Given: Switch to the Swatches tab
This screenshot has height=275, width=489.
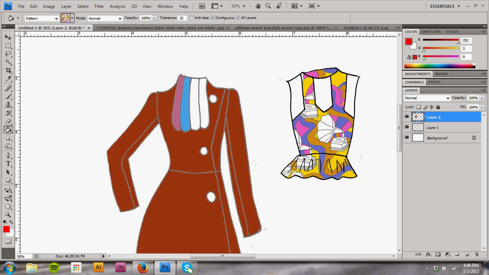Looking at the screenshot, I should [x=431, y=32].
